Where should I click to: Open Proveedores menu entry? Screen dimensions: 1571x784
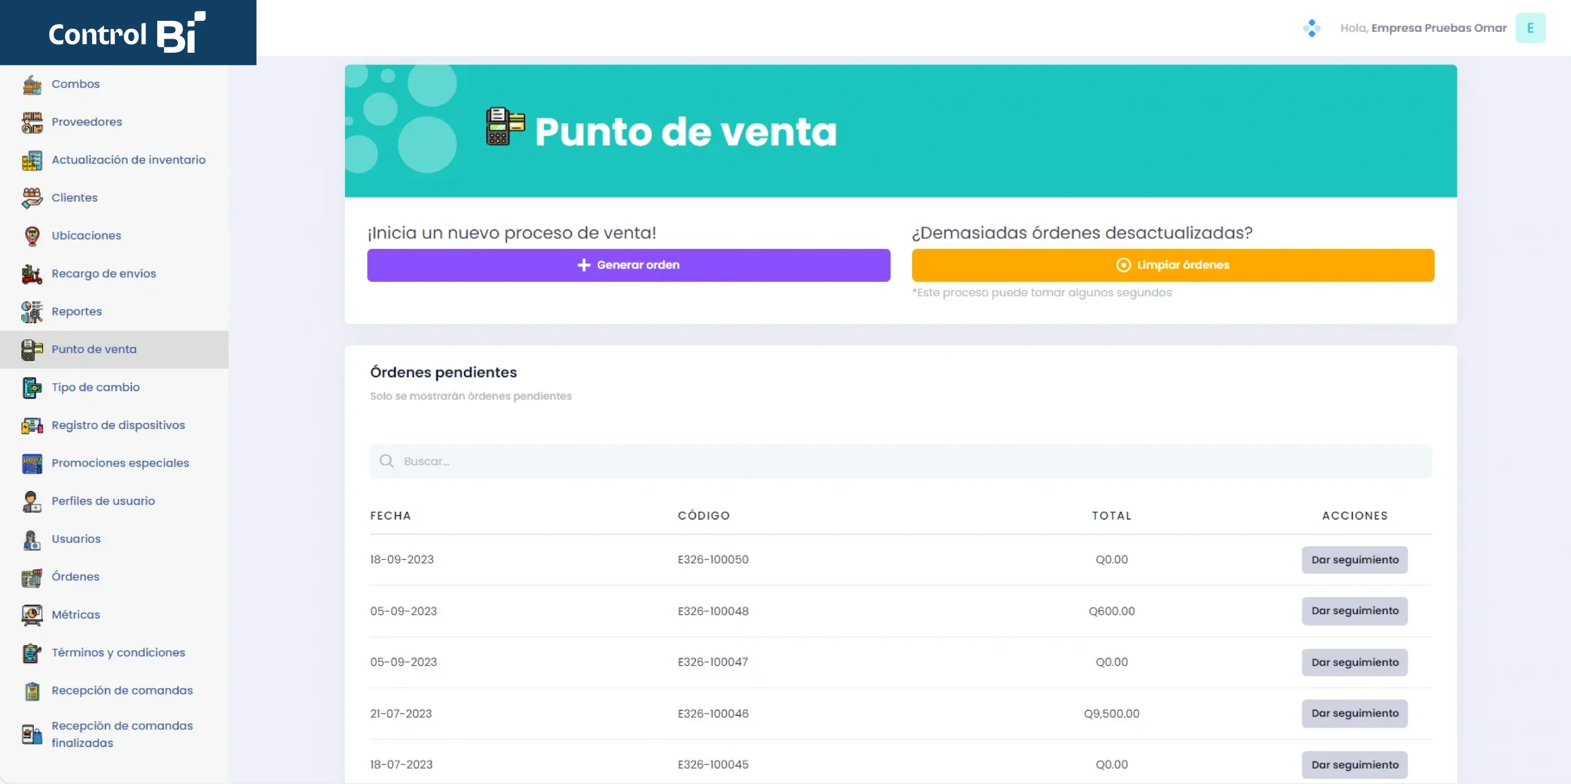87,122
